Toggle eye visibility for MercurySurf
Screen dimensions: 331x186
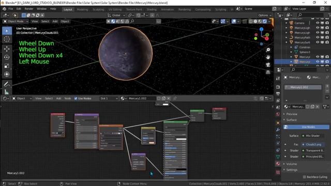318,42
